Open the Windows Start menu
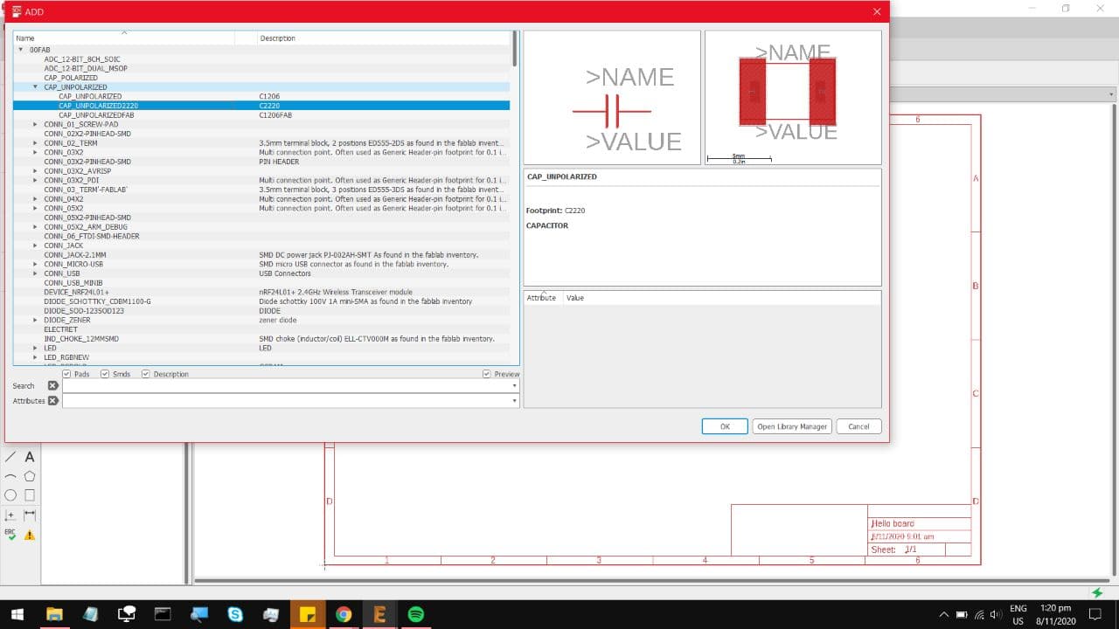This screenshot has width=1119, height=629. pos(17,614)
